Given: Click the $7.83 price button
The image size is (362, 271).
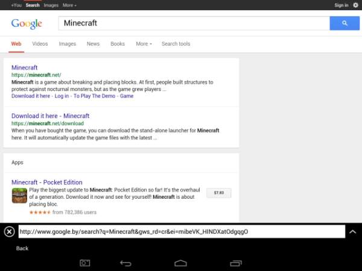Looking at the screenshot, I should [x=218, y=193].
